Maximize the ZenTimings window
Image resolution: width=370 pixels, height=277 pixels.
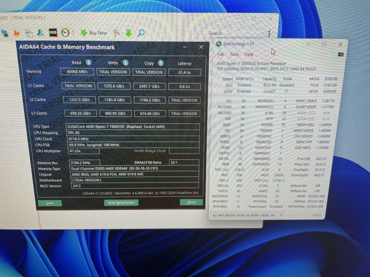click(324, 44)
